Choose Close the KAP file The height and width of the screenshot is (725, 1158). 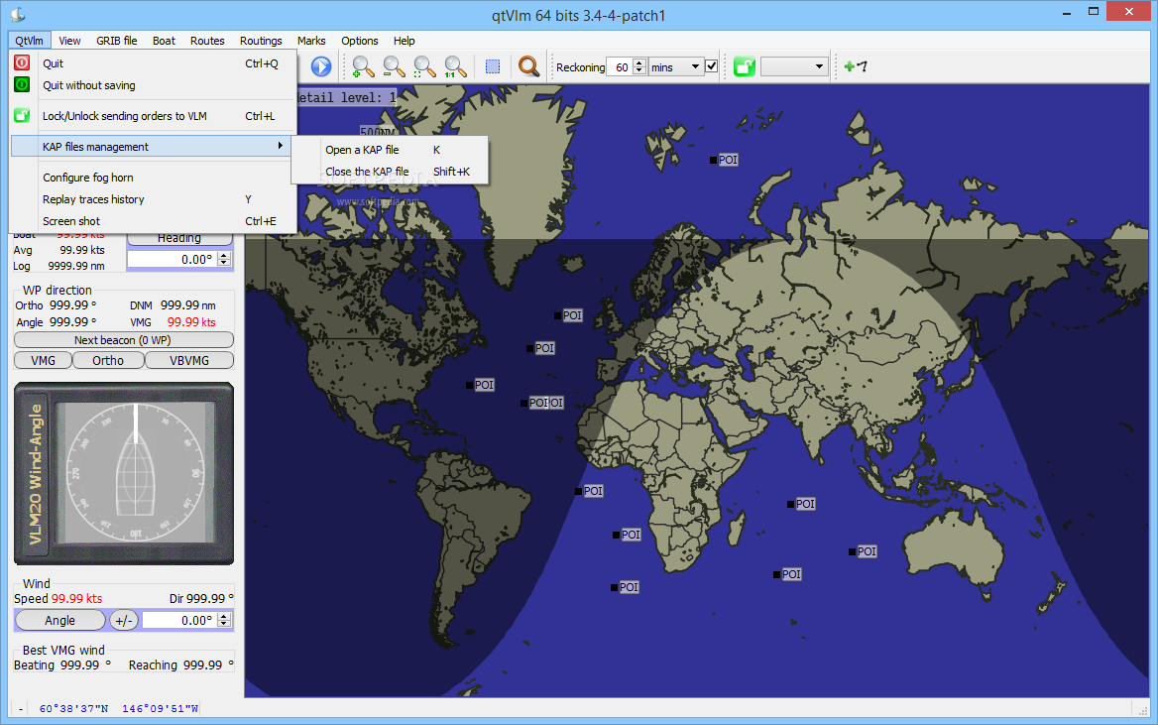[390, 172]
